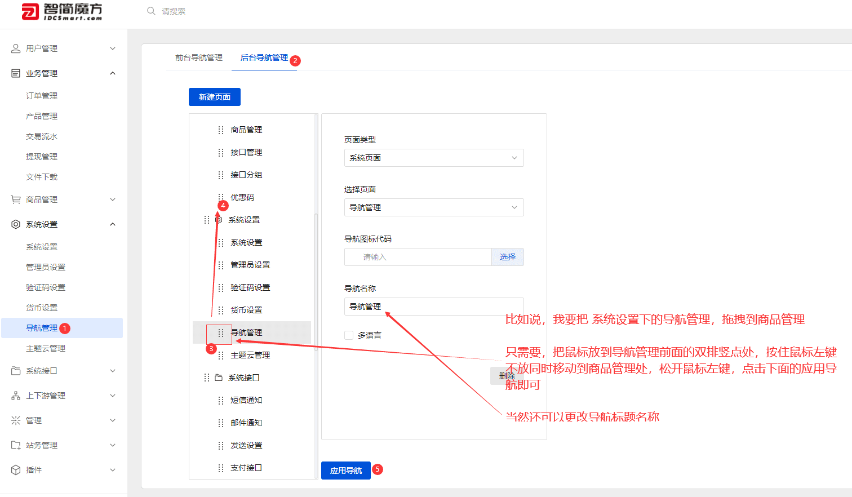Click the 上下游管理 hierarchy icon in the sidebar

(x=16, y=396)
